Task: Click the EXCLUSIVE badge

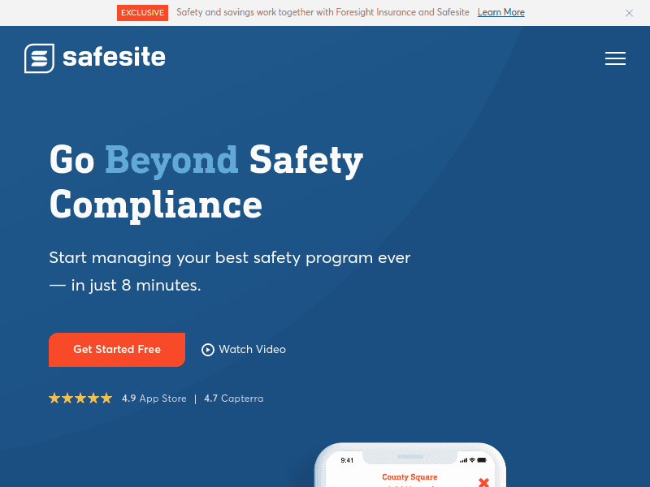Action: [x=142, y=13]
